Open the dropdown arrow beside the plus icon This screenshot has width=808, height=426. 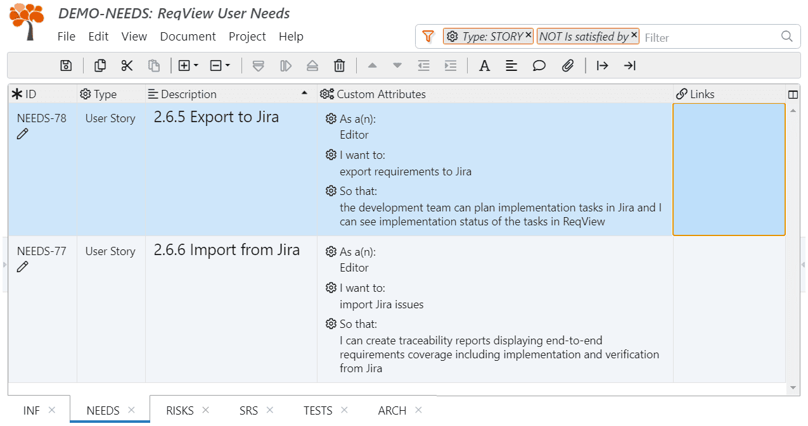coord(196,65)
